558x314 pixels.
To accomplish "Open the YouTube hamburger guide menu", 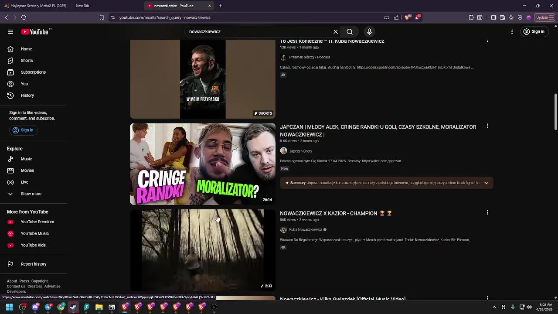I will tap(10, 31).
